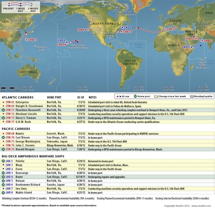Click yellow 'Change since last week' legend swatch
Image resolution: width=215 pixels, height=208 pixels.
pos(156,96)
